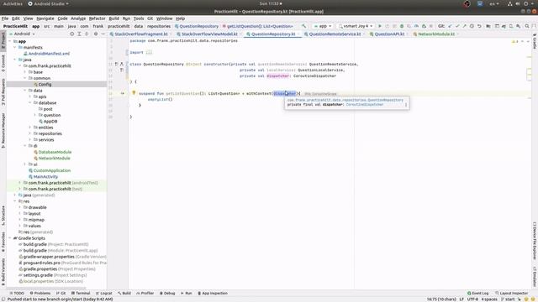This screenshot has height=302, width=538.
Task: Open the Terminal tool window
Action: coord(81,293)
